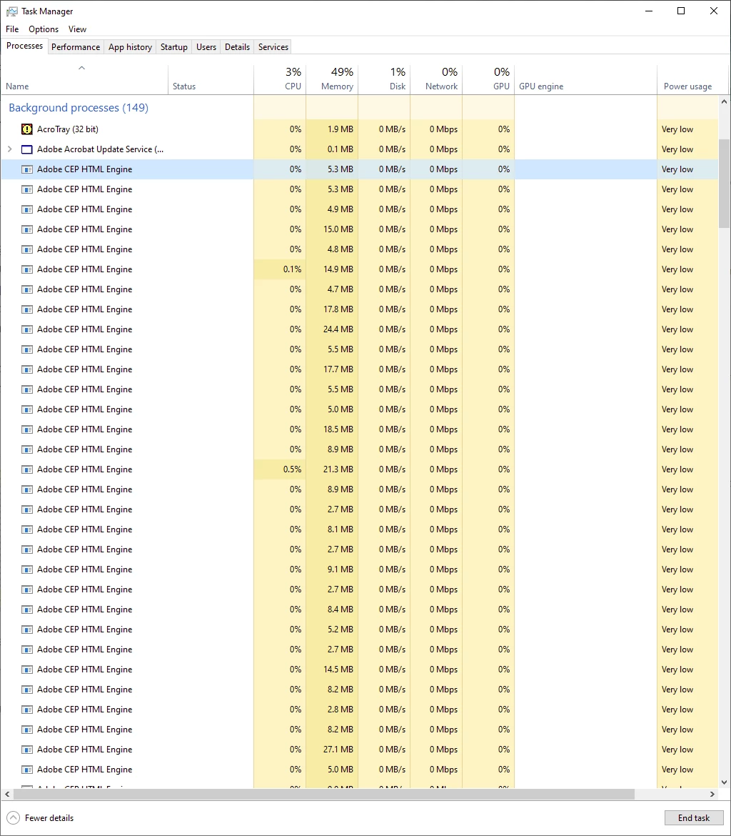Click icon of CEP HTML Engine using 9.1 MB
731x836 pixels.
(26, 569)
